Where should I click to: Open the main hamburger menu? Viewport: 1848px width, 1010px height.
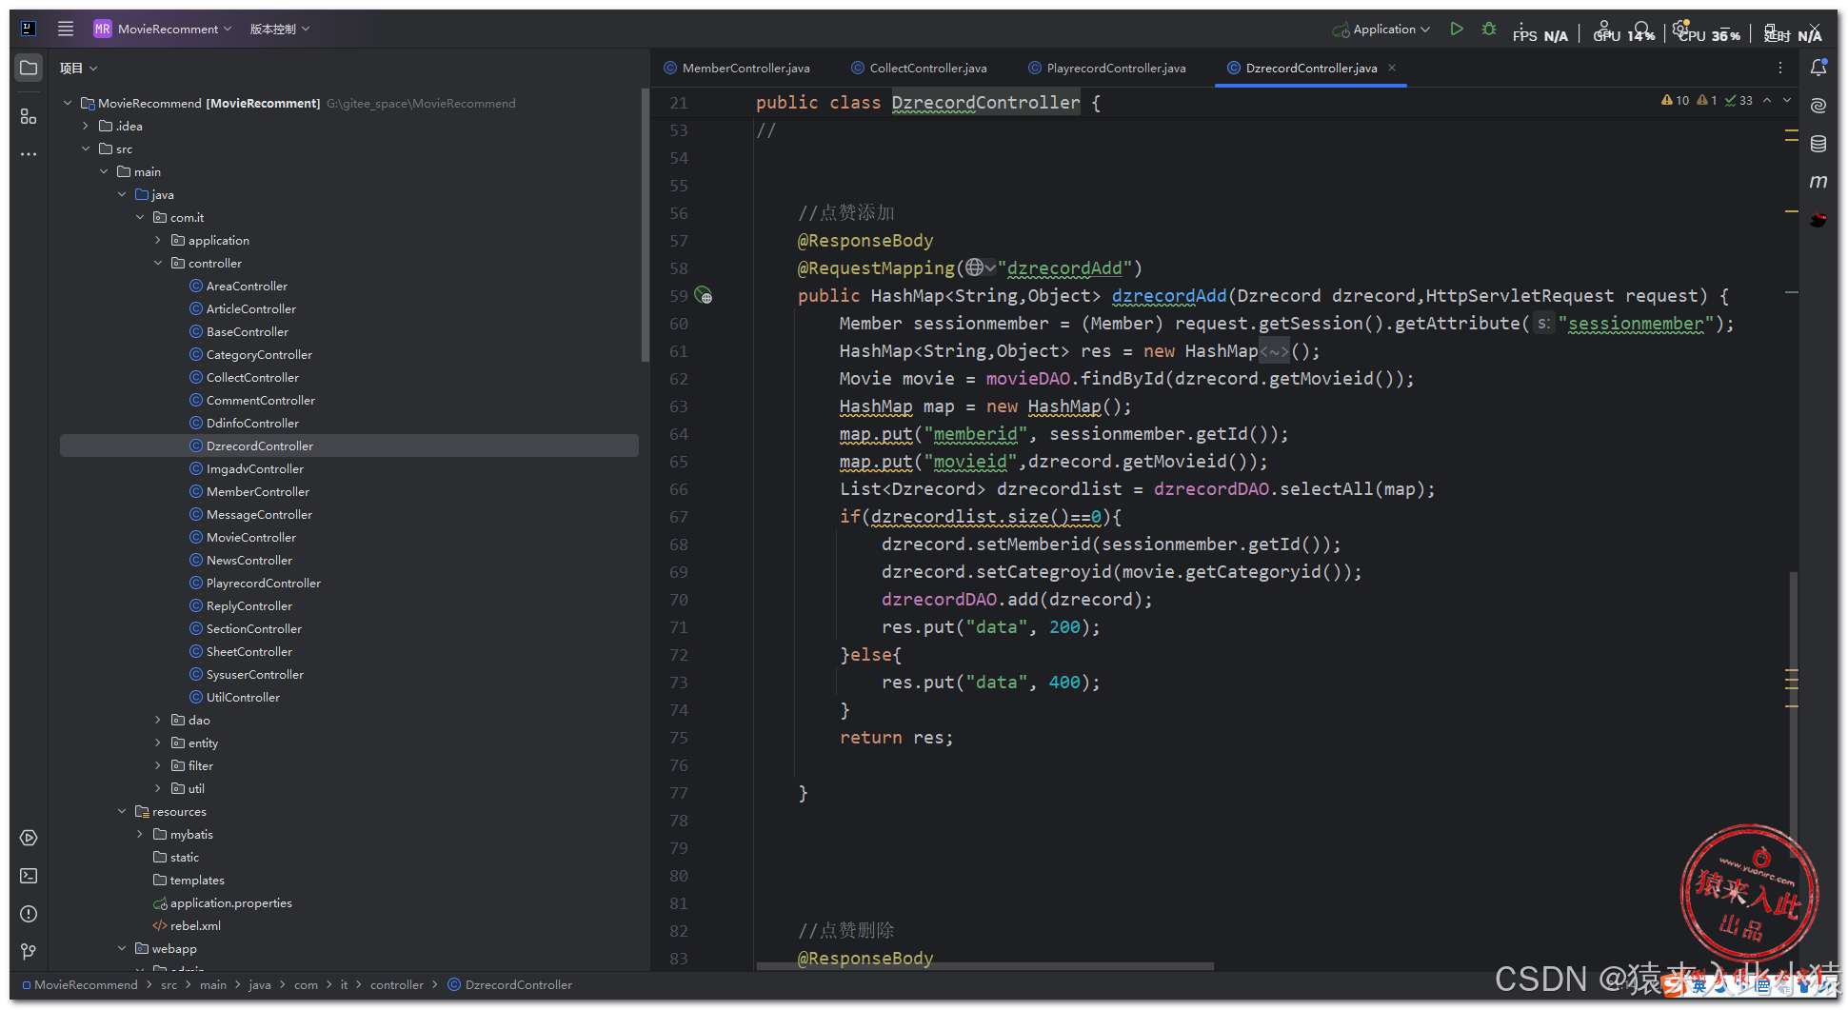tap(66, 29)
